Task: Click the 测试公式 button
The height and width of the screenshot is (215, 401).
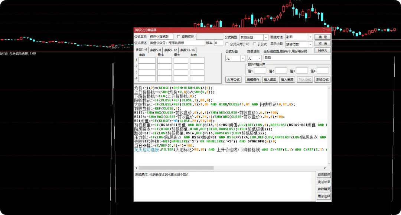Action: click(x=322, y=80)
